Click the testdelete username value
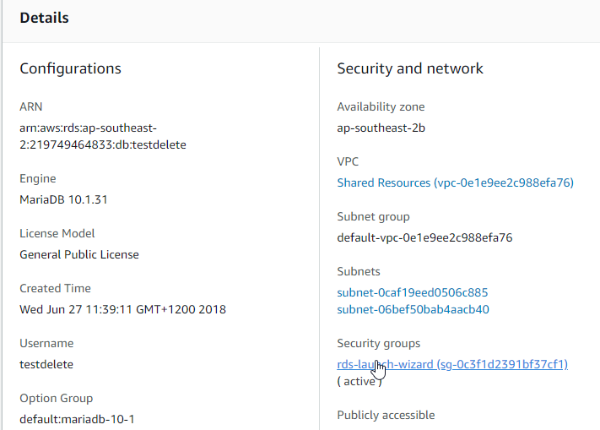This screenshot has height=430, width=600. click(46, 364)
